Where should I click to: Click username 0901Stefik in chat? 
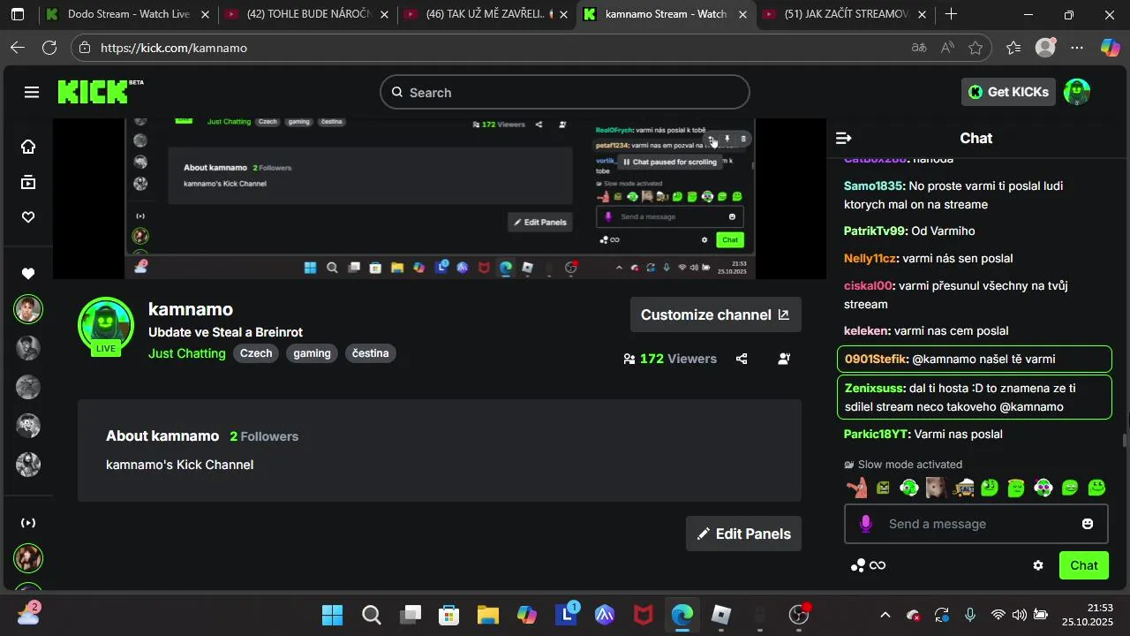[876, 359]
